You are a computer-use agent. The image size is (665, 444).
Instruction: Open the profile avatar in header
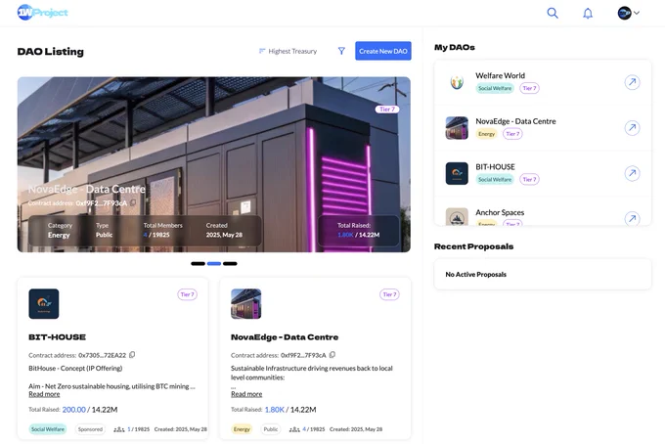[624, 13]
